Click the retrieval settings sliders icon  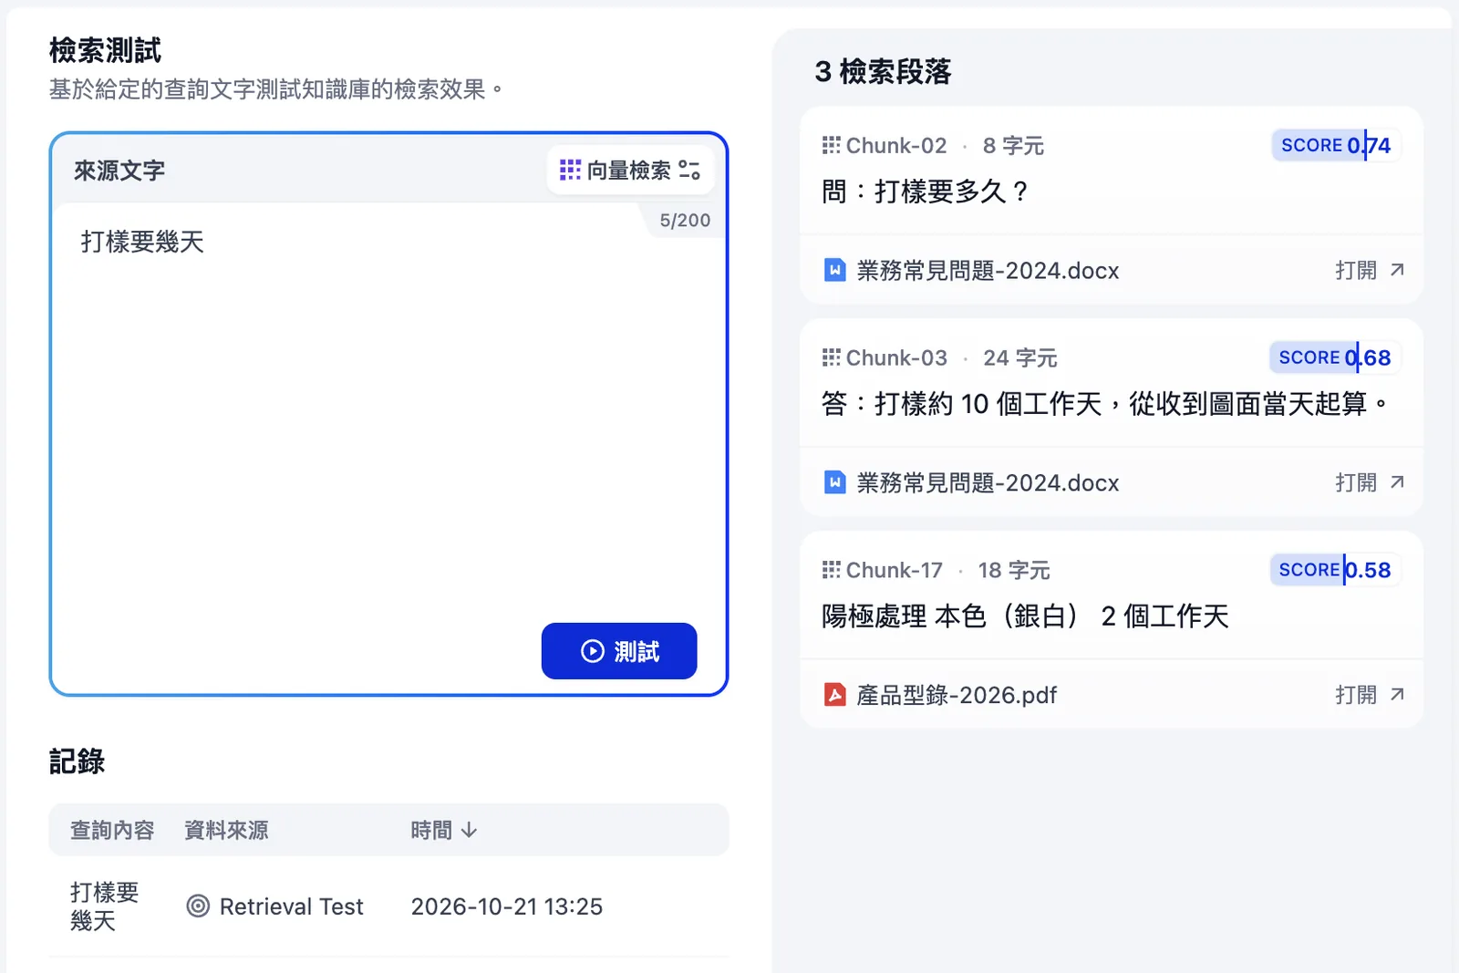[x=689, y=170]
